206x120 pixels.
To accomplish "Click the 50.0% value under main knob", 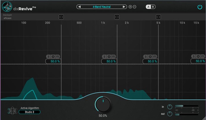I will tap(103, 116).
